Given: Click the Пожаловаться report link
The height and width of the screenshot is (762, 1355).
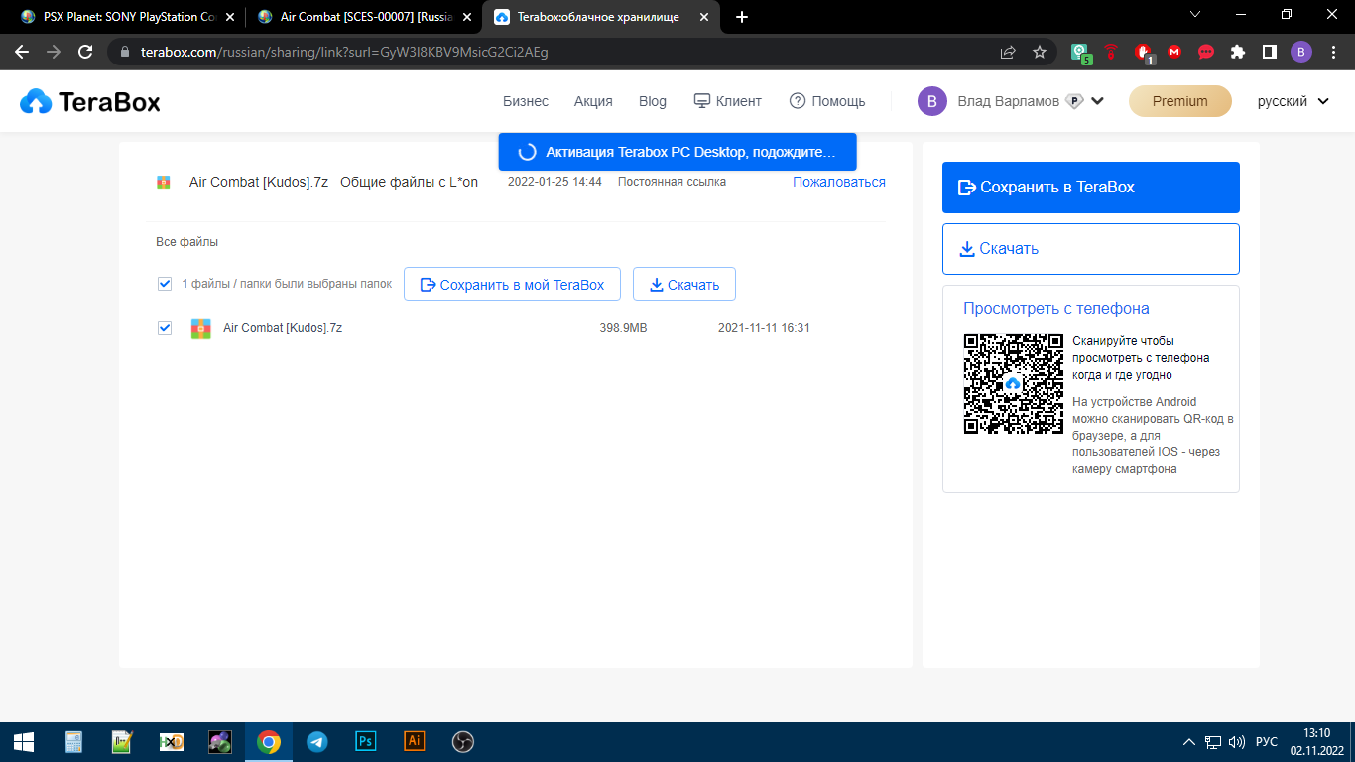Looking at the screenshot, I should coord(839,182).
